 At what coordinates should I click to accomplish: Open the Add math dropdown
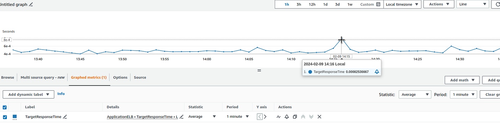point(462,80)
